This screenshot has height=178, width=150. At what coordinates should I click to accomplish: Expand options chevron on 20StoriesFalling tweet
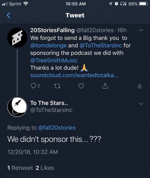coord(141,30)
